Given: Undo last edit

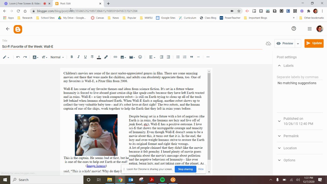Looking at the screenshot, I should [18, 57].
